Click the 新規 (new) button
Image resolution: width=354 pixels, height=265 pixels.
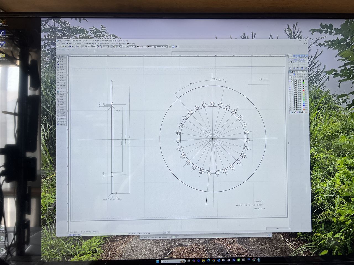tap(59, 47)
